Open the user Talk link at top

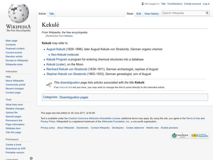click(163, 4)
